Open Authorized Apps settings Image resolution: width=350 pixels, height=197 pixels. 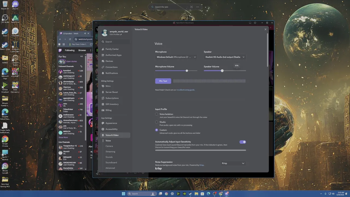coord(114,55)
